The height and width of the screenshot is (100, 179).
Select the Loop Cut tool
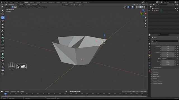pos(3,48)
